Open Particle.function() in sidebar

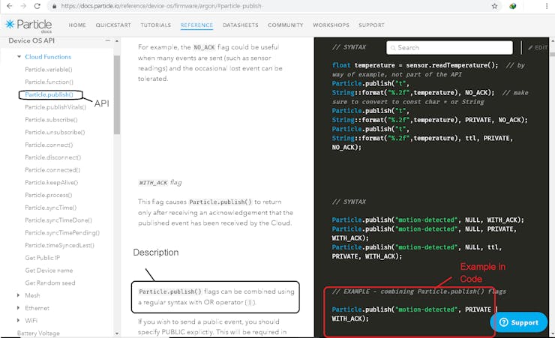(x=49, y=82)
